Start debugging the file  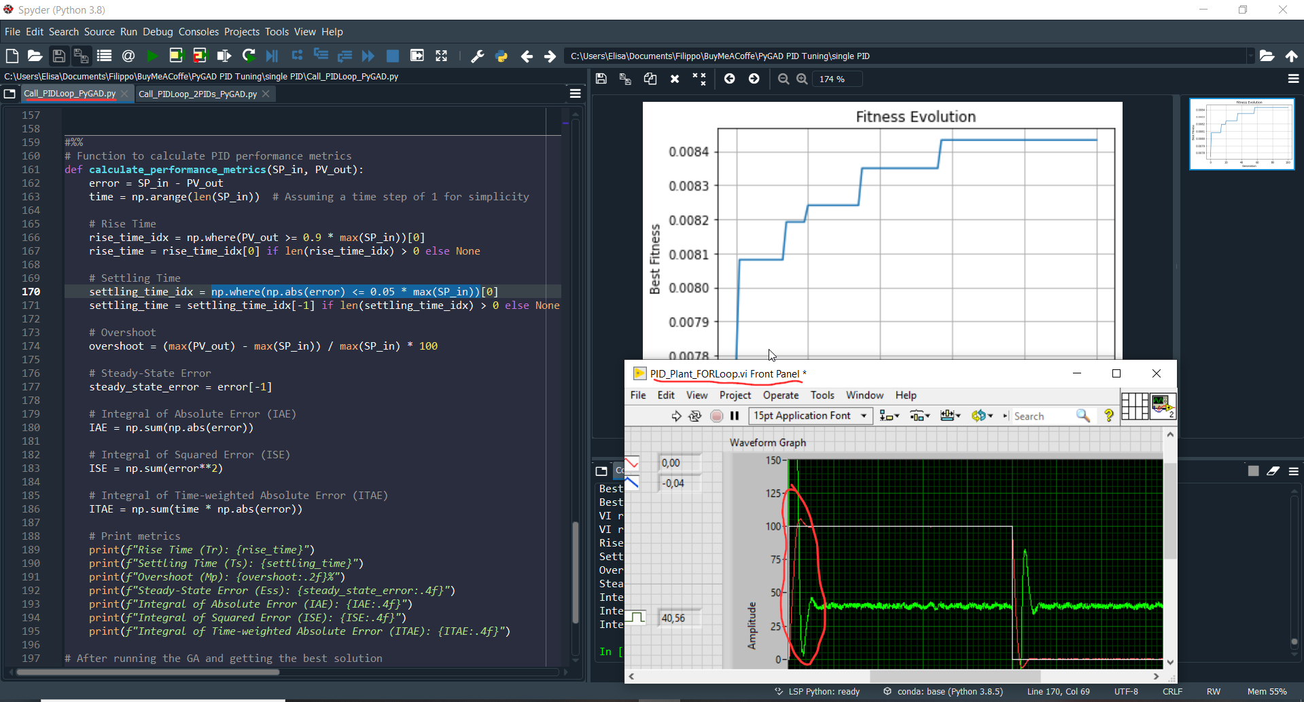(x=272, y=56)
